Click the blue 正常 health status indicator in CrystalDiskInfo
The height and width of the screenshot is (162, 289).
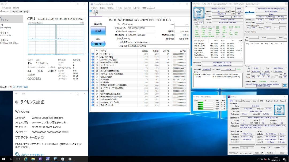(98, 31)
